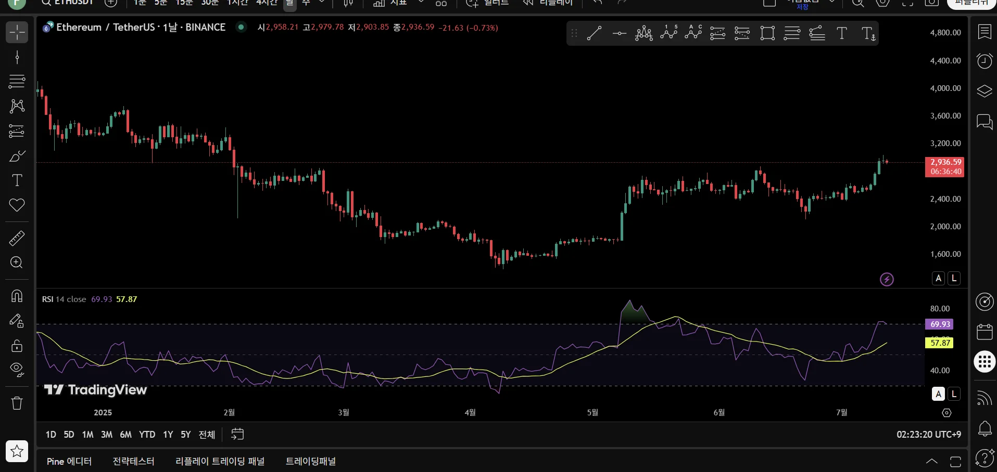Set date range to YTD

[x=147, y=434]
